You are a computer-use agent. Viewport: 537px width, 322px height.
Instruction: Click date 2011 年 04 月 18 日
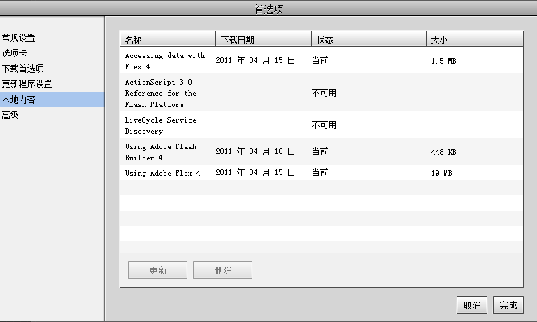[255, 151]
